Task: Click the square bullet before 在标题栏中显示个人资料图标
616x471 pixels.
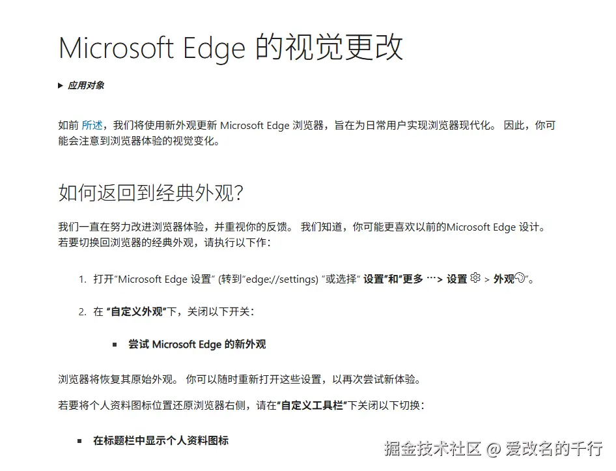Action: tap(79, 441)
